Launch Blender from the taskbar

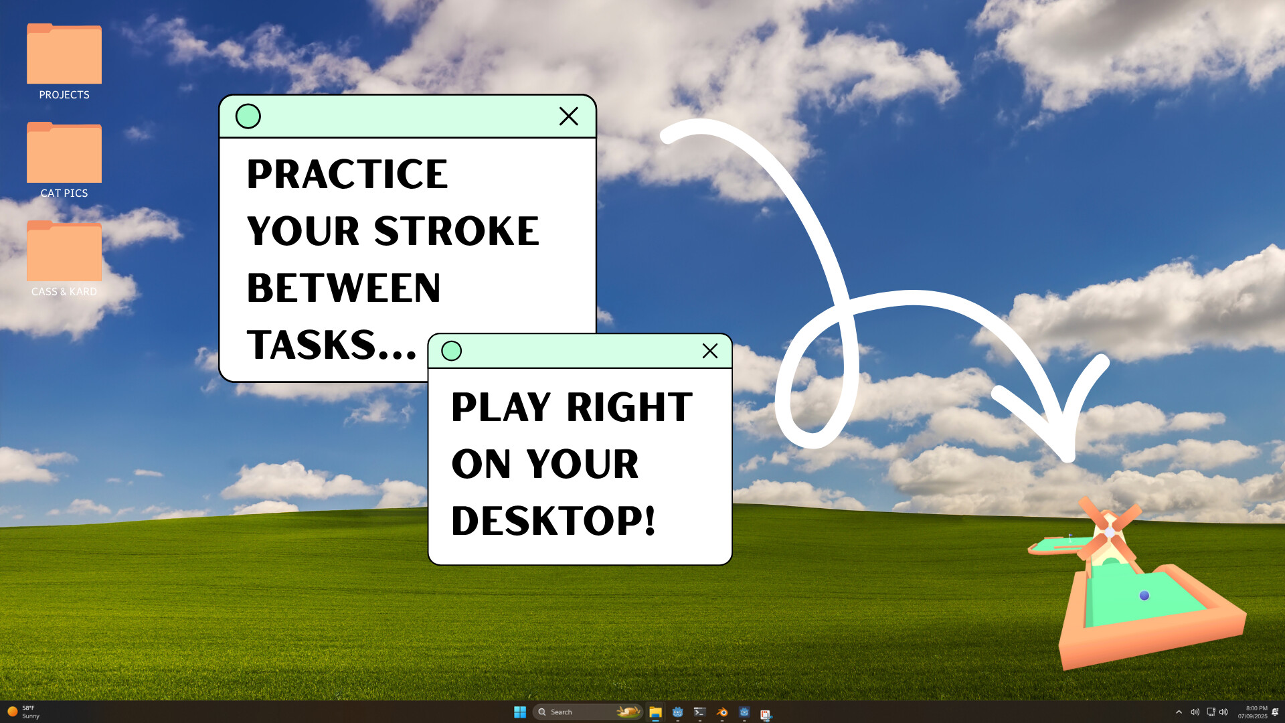[x=722, y=712]
